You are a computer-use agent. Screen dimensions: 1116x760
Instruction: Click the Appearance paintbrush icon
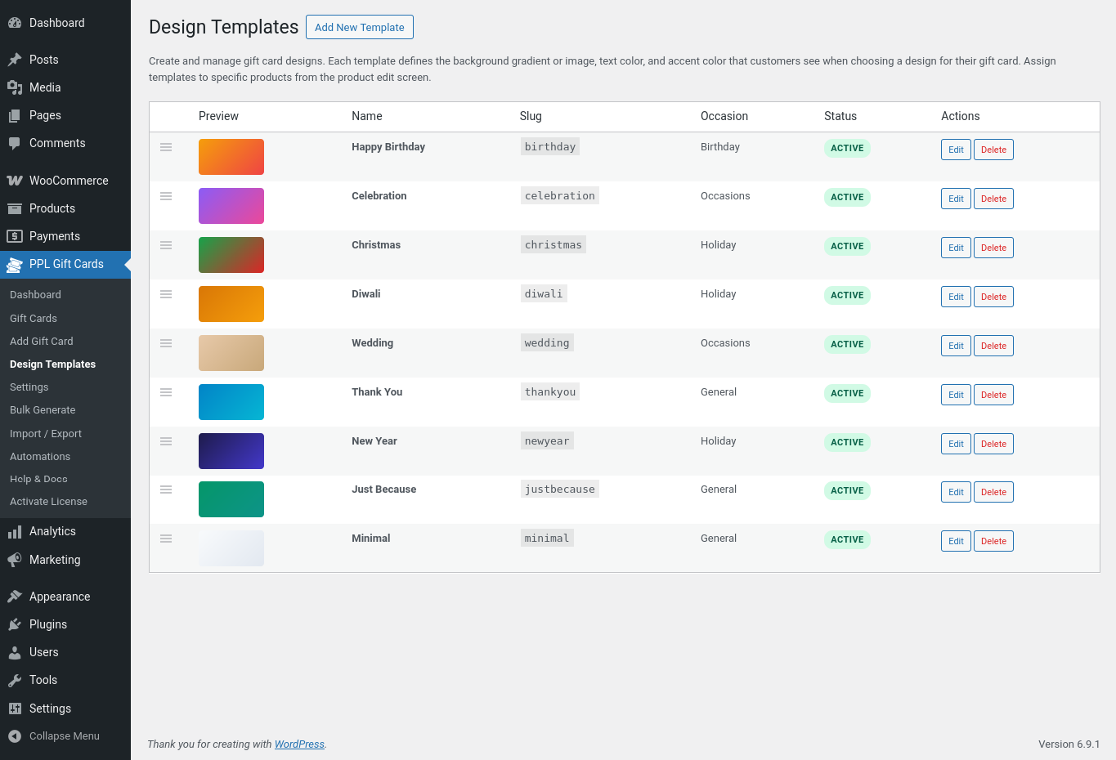pos(15,597)
